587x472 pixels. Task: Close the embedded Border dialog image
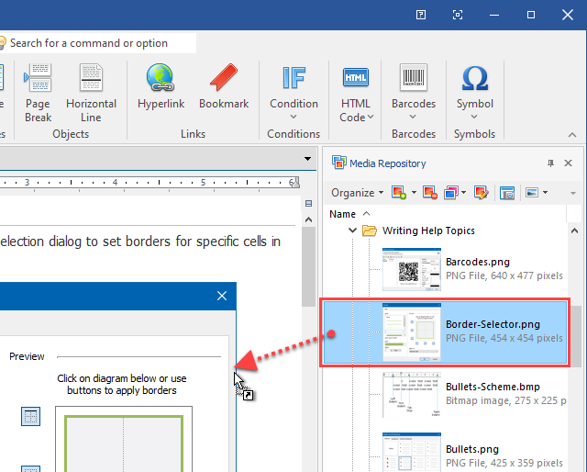[x=222, y=296]
